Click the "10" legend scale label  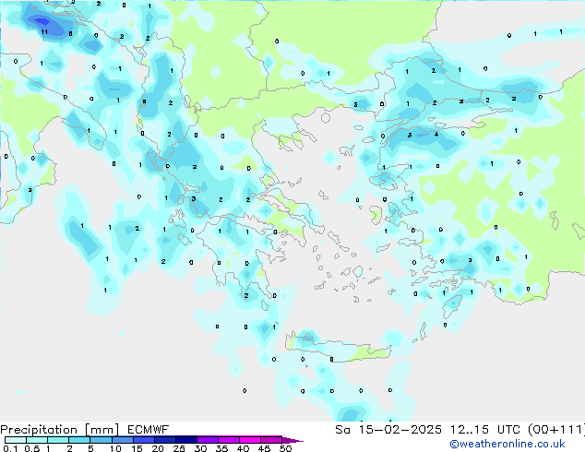tap(115, 448)
